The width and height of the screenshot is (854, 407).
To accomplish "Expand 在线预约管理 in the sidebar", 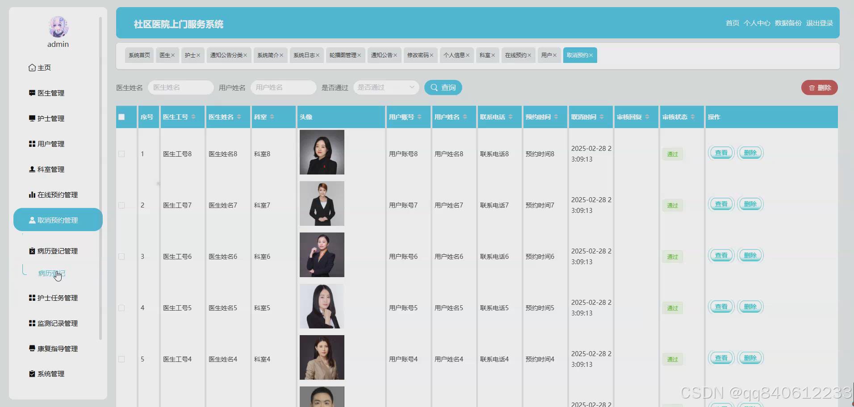I will (x=57, y=195).
